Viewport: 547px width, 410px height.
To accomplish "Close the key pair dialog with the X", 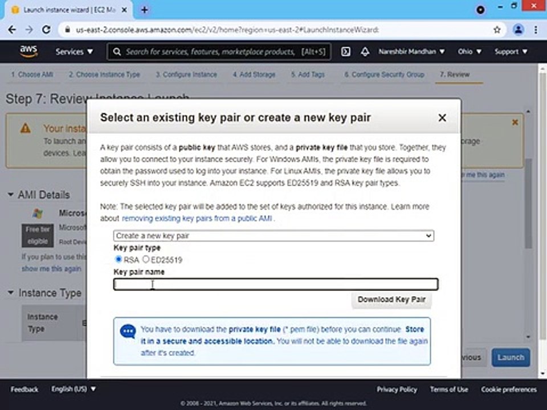I will pos(442,118).
